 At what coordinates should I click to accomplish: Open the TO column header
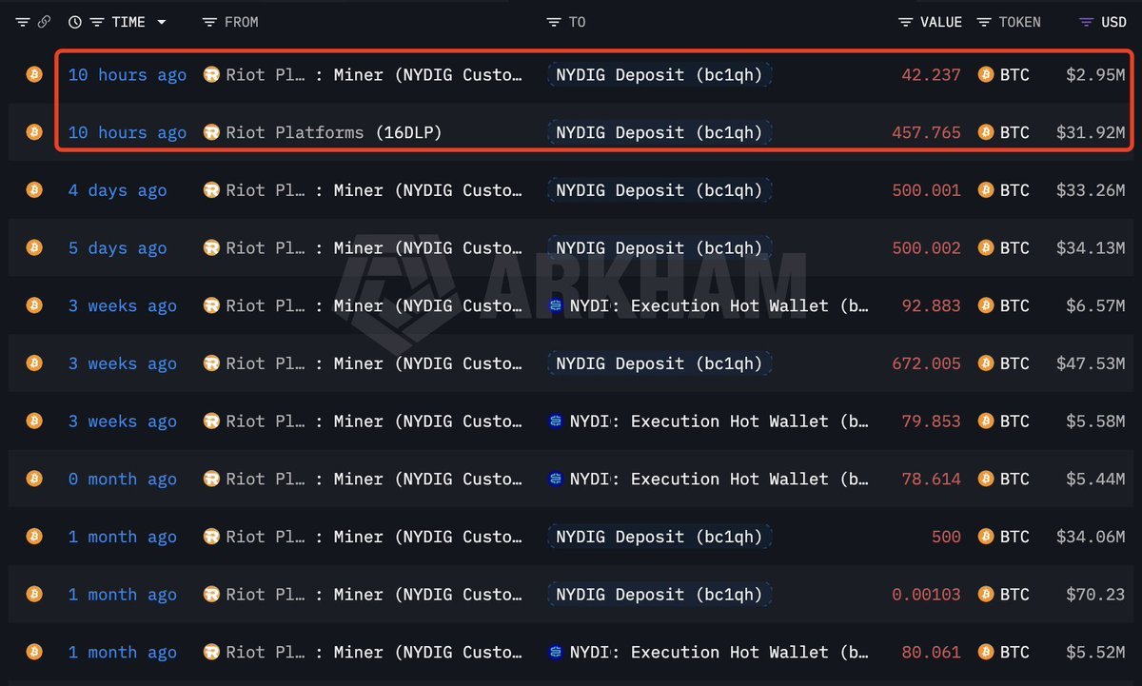pos(577,22)
